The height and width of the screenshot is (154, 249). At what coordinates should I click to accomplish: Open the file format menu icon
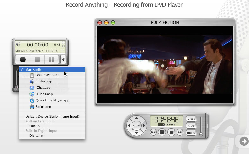(63, 51)
